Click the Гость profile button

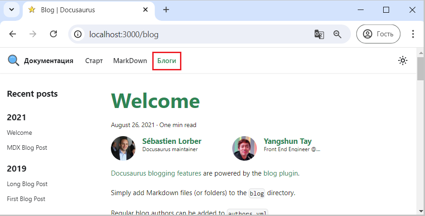(x=378, y=34)
